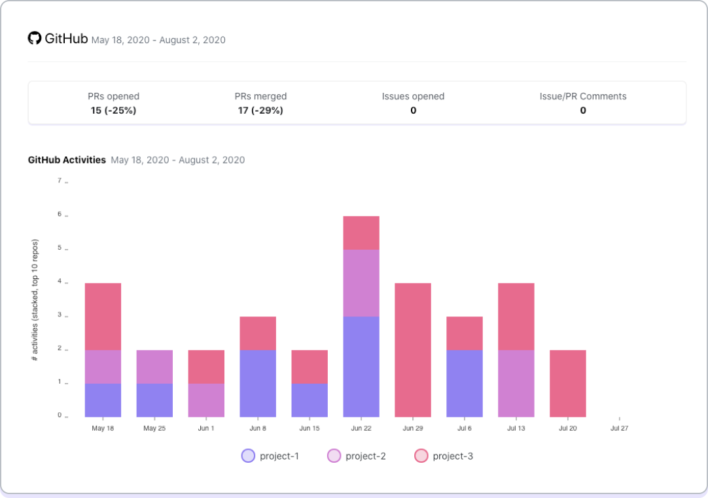Click the Jul 27 x-axis label
The width and height of the screenshot is (708, 498).
coord(619,429)
